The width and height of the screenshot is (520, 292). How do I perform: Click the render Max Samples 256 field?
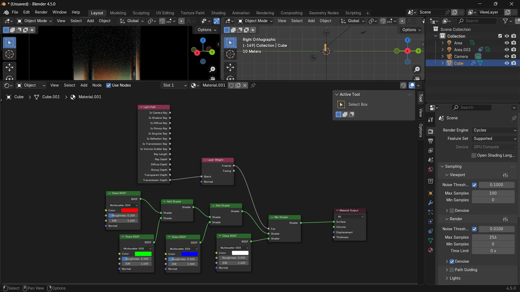click(493, 237)
